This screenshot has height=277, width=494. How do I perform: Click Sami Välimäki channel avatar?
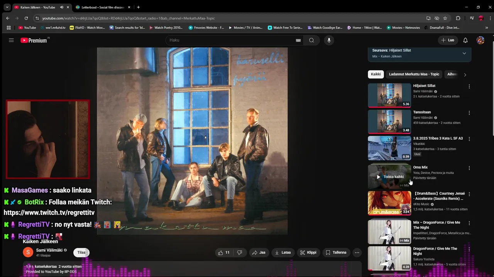28,252
